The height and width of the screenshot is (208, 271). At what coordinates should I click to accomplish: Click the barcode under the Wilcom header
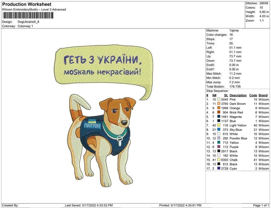tap(28, 16)
